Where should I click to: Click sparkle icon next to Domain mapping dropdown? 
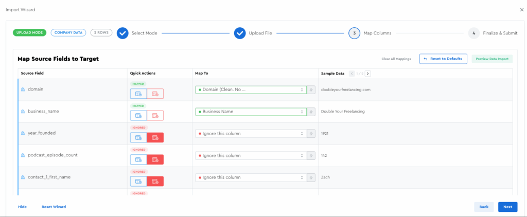click(x=311, y=89)
